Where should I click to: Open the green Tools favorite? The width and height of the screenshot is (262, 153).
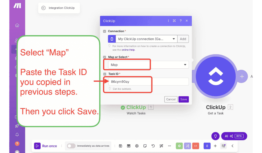point(179,146)
